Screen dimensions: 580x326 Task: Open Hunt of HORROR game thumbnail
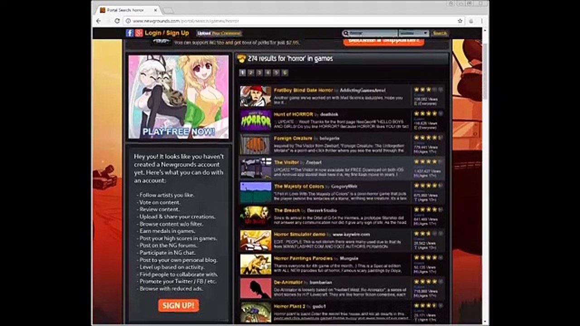click(x=256, y=120)
